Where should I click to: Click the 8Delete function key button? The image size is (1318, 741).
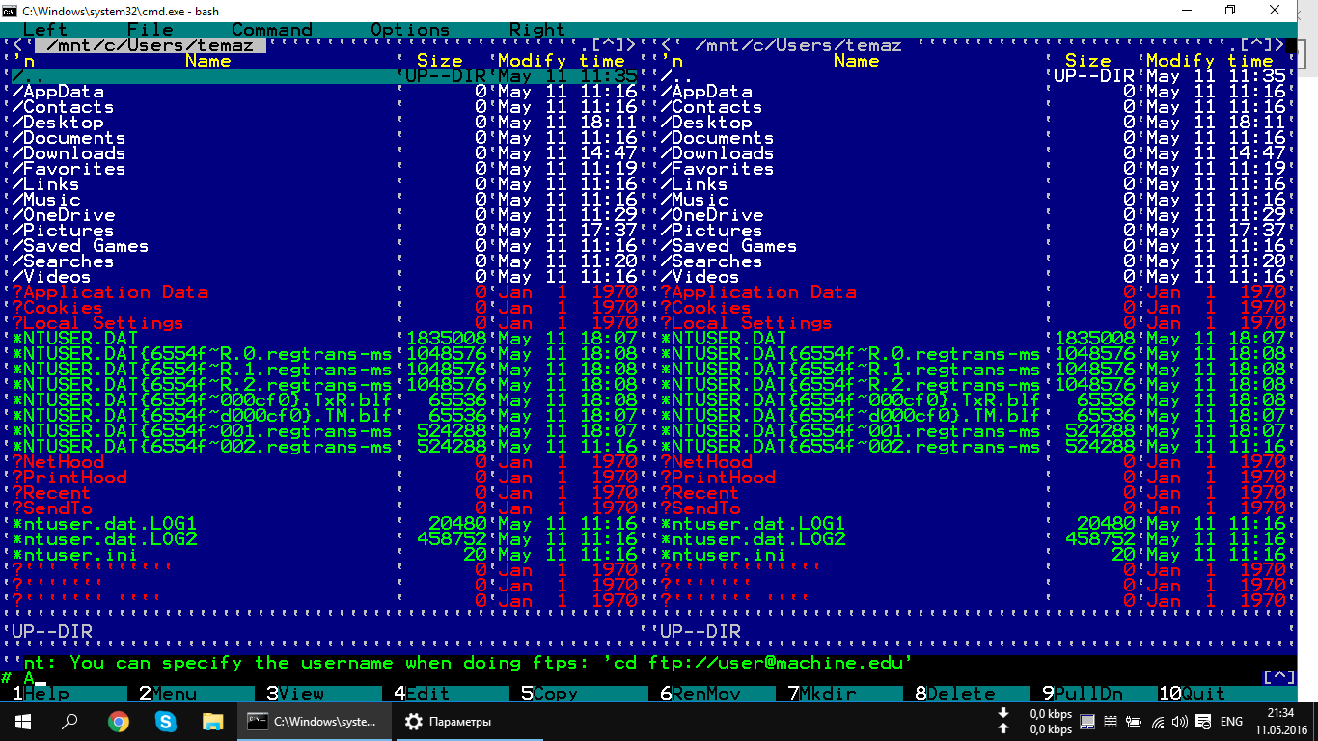pyautogui.click(x=973, y=693)
